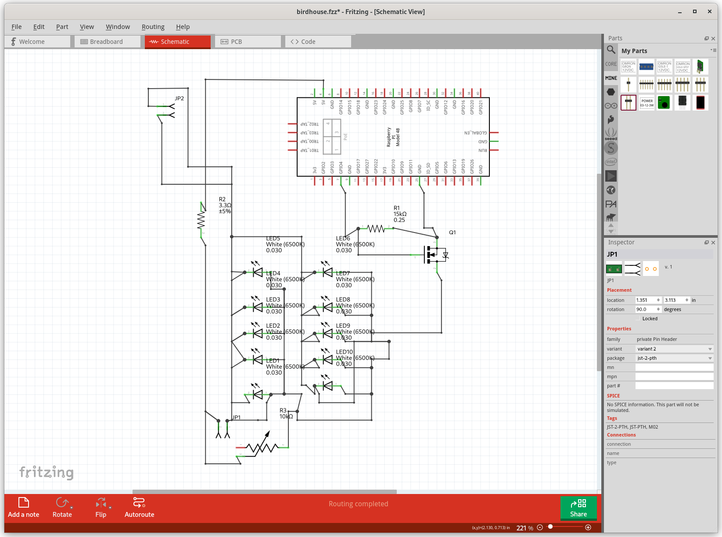722x537 pixels.
Task: Open the Intel parts bin
Action: (611, 162)
